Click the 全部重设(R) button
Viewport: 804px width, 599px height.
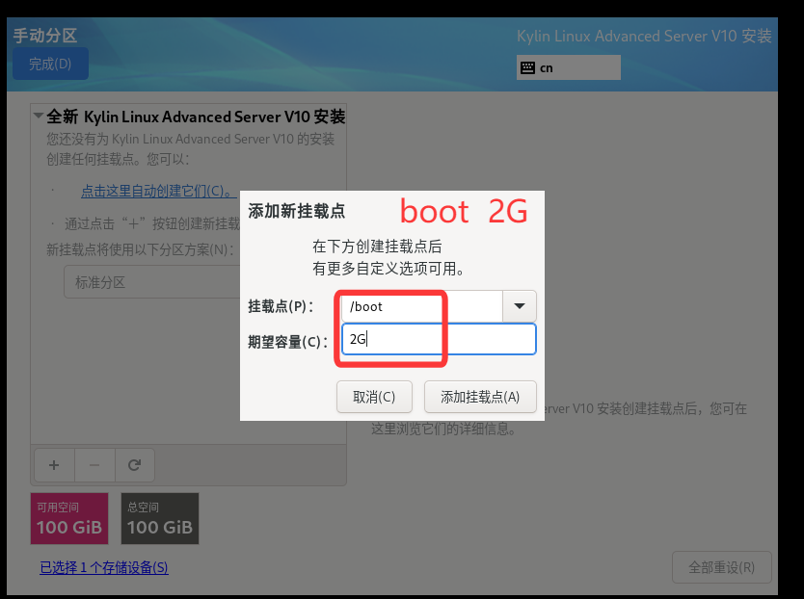click(722, 567)
